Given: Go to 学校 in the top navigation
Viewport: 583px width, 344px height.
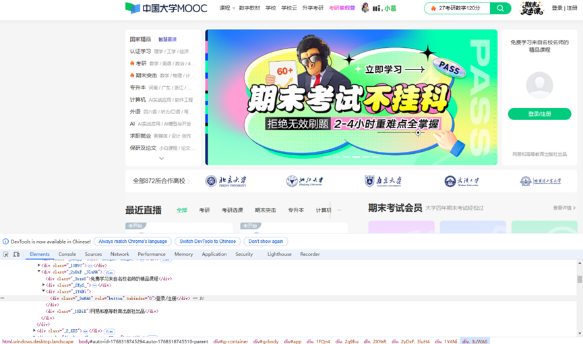Looking at the screenshot, I should click(x=271, y=8).
